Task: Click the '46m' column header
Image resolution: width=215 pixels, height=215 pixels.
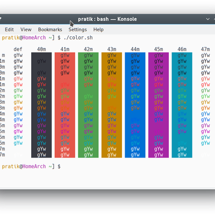Action: point(182,49)
